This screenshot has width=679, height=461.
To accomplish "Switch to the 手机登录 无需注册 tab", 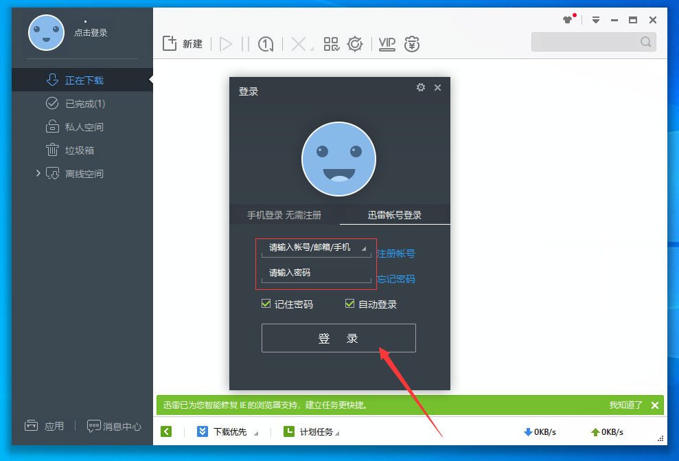I will tap(284, 214).
